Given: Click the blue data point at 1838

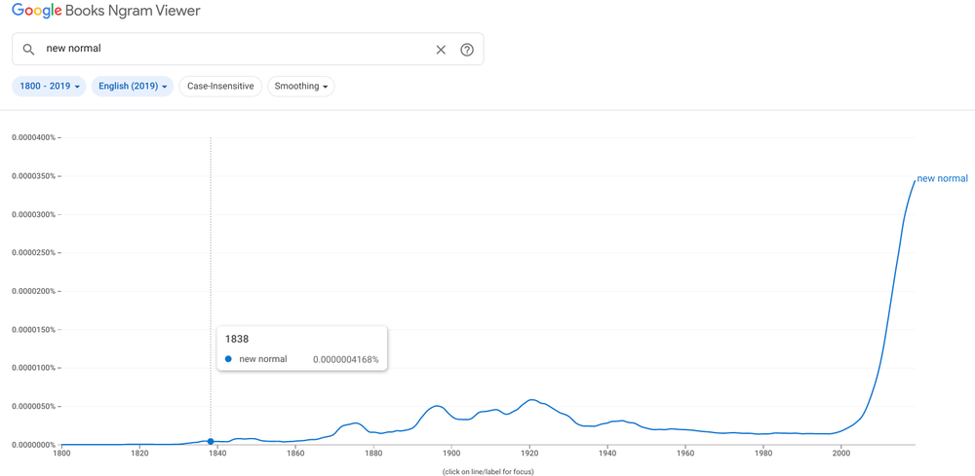Looking at the screenshot, I should pos(211,442).
